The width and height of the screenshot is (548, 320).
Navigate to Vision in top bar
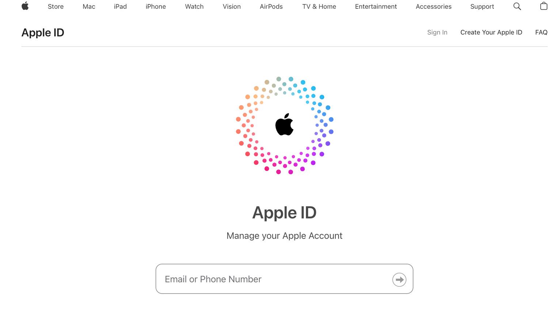pos(232,7)
